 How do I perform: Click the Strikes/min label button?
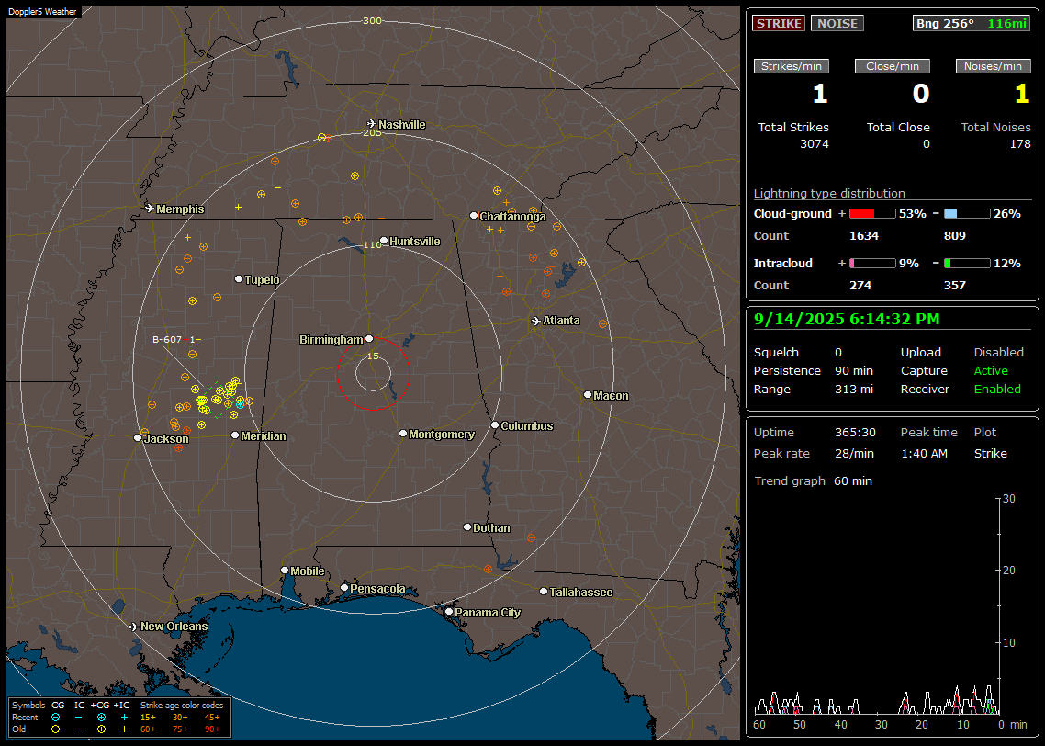792,66
